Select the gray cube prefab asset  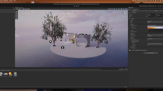[x=15, y=74]
